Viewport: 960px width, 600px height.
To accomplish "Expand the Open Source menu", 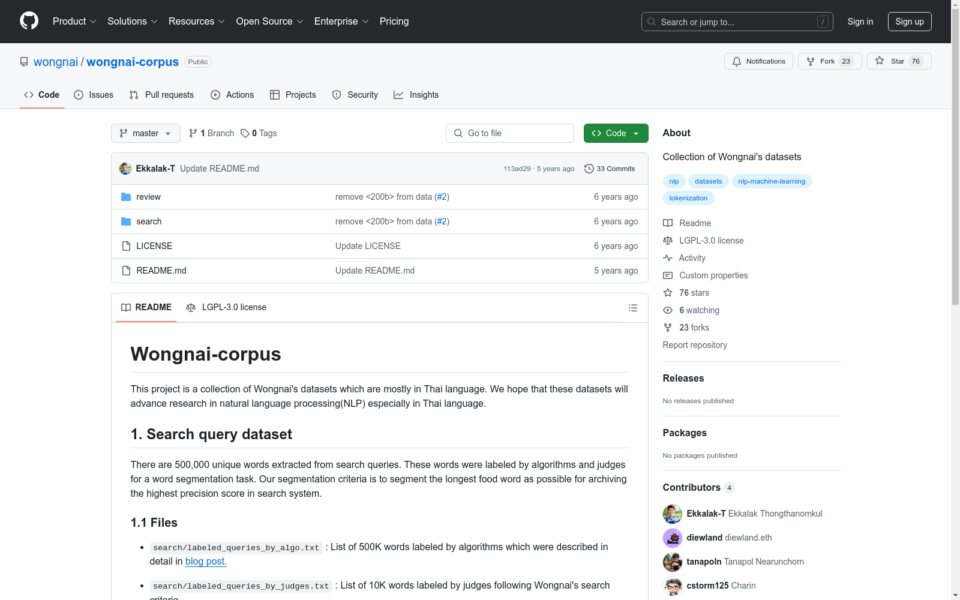I will pyautogui.click(x=270, y=22).
